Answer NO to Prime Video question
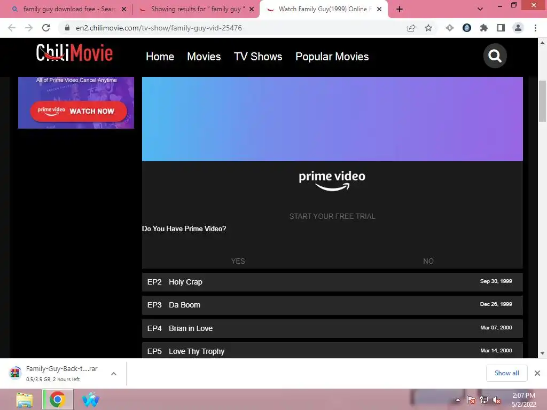547x410 pixels. pyautogui.click(x=428, y=261)
